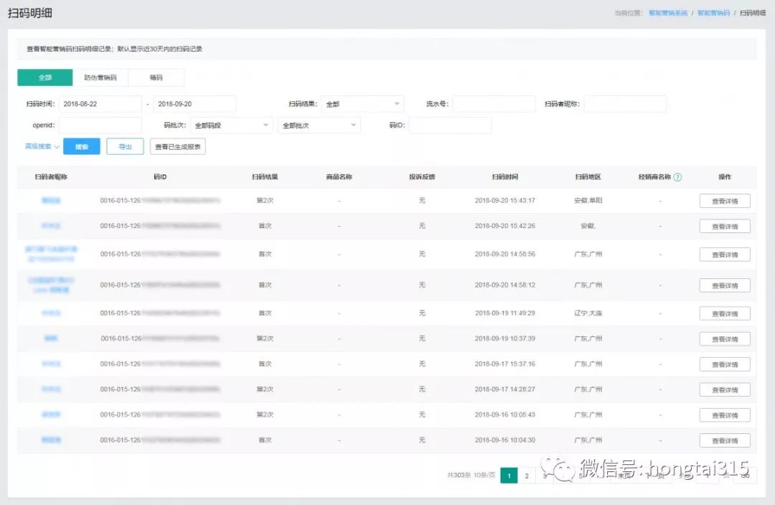
Task: Click the blue 搜索 search button
Action: 82,147
